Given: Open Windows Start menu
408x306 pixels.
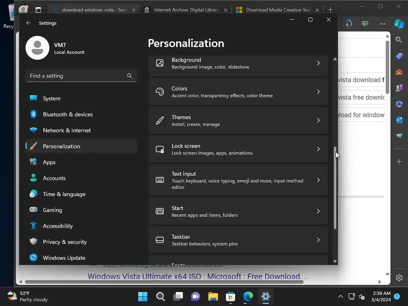Looking at the screenshot, I should click(x=143, y=296).
